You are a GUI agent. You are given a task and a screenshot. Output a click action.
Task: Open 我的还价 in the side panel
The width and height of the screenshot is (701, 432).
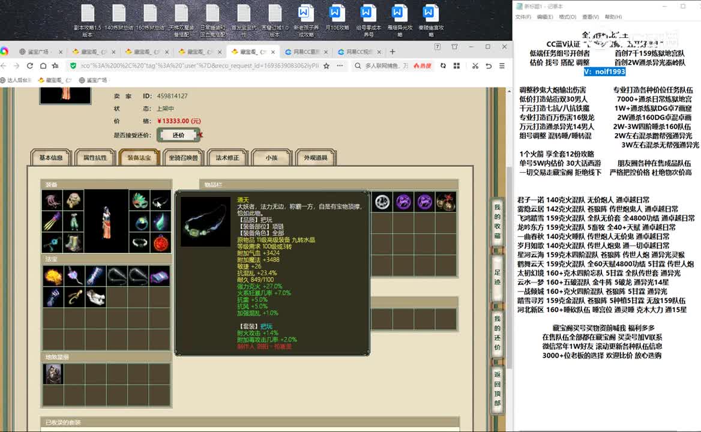click(x=497, y=333)
